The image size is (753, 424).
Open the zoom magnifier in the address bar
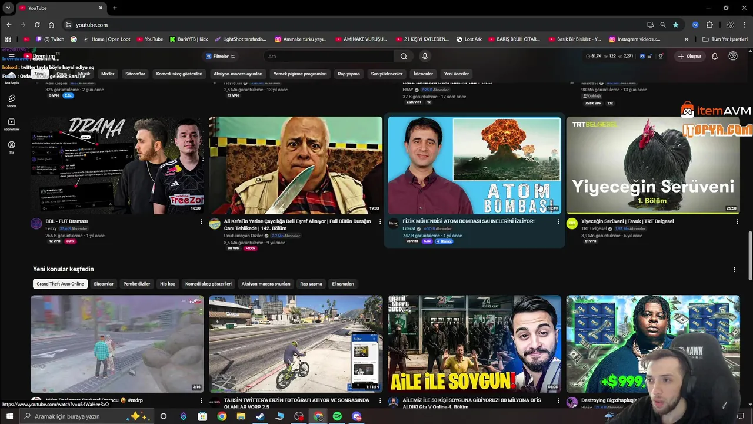click(x=663, y=25)
